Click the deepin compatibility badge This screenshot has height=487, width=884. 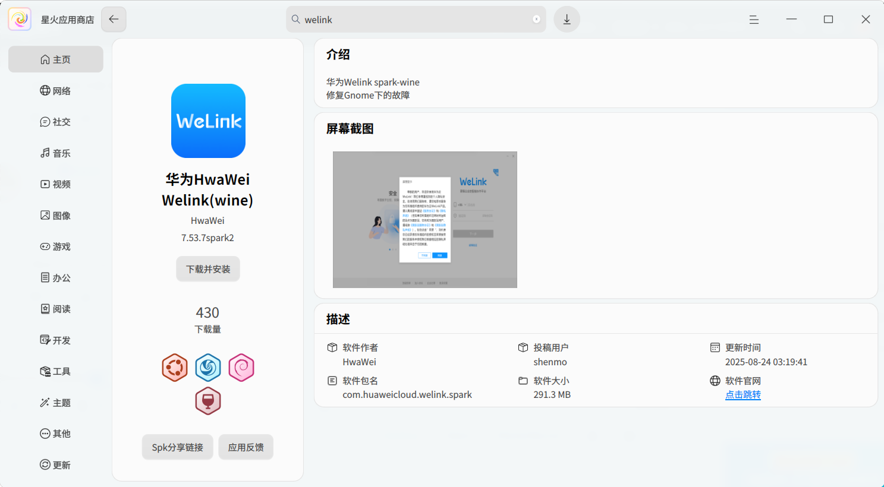pos(208,368)
